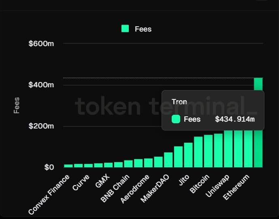Click the MakerDAO bar
The height and width of the screenshot is (219, 279).
pyautogui.click(x=168, y=160)
